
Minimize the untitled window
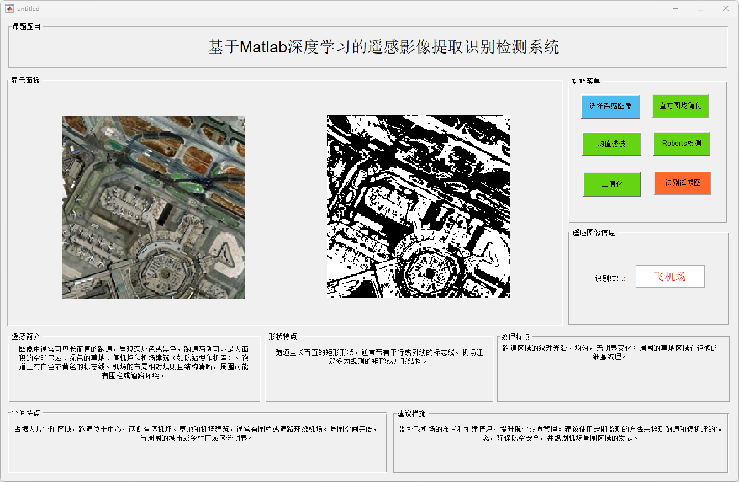(675, 9)
